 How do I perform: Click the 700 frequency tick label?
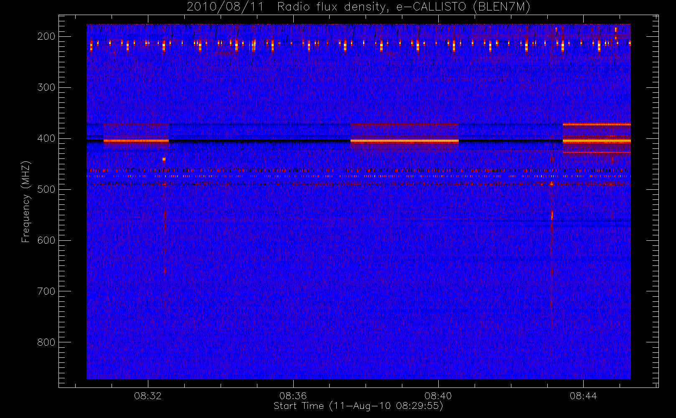pyautogui.click(x=46, y=291)
